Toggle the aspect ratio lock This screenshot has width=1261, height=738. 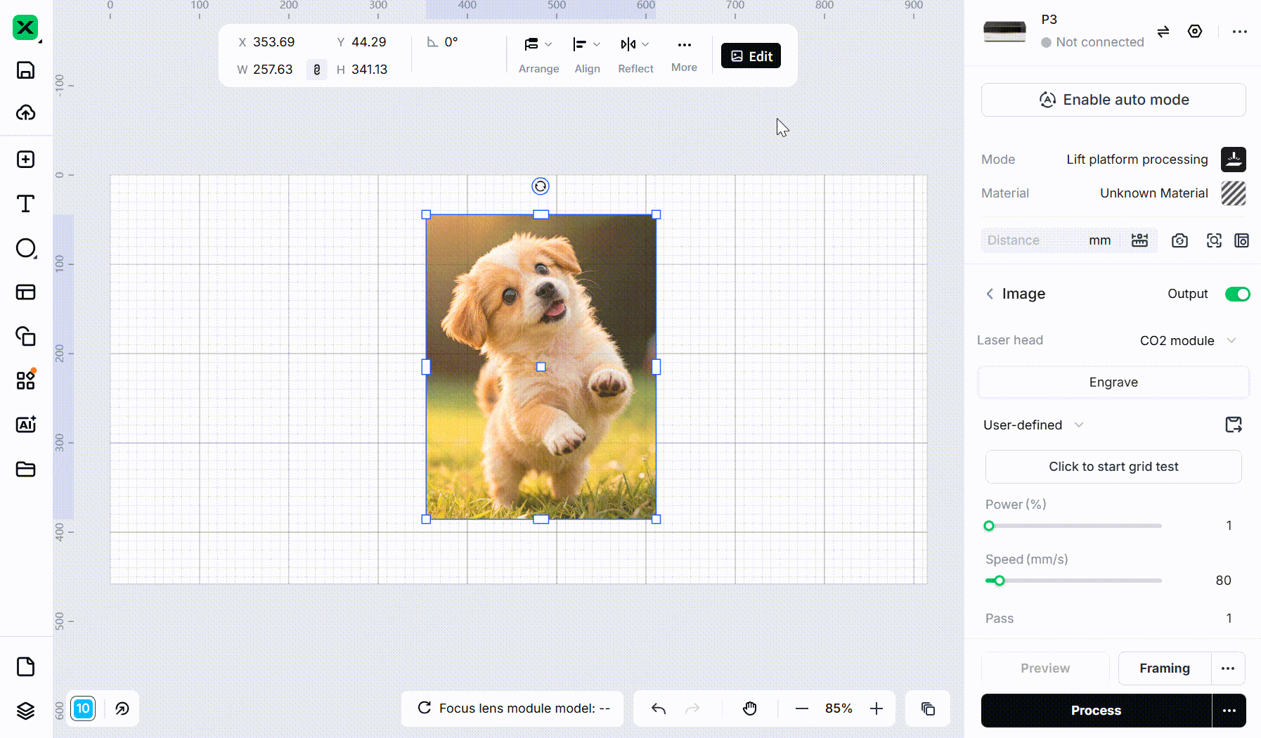coord(317,70)
